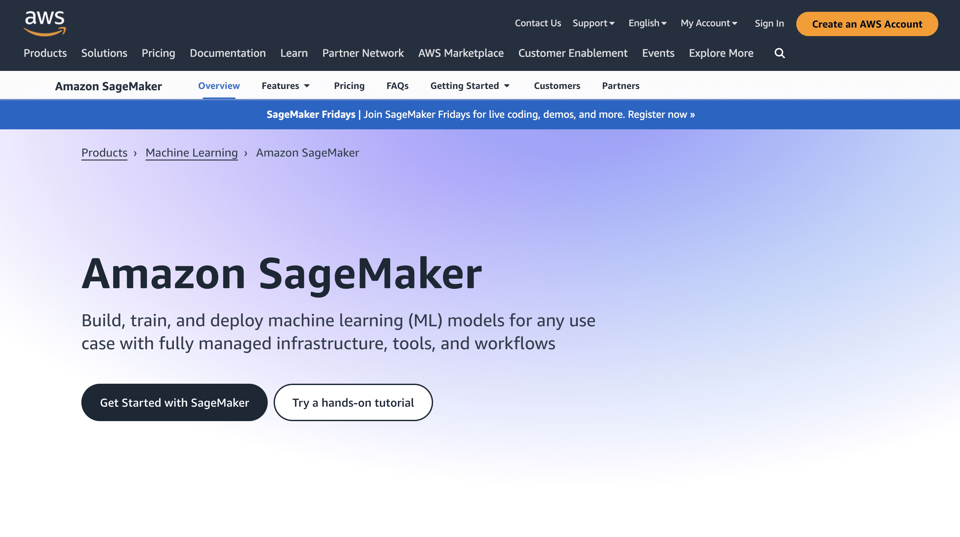The image size is (960, 537).
Task: Open the AWS Marketplace menu
Action: tap(461, 53)
